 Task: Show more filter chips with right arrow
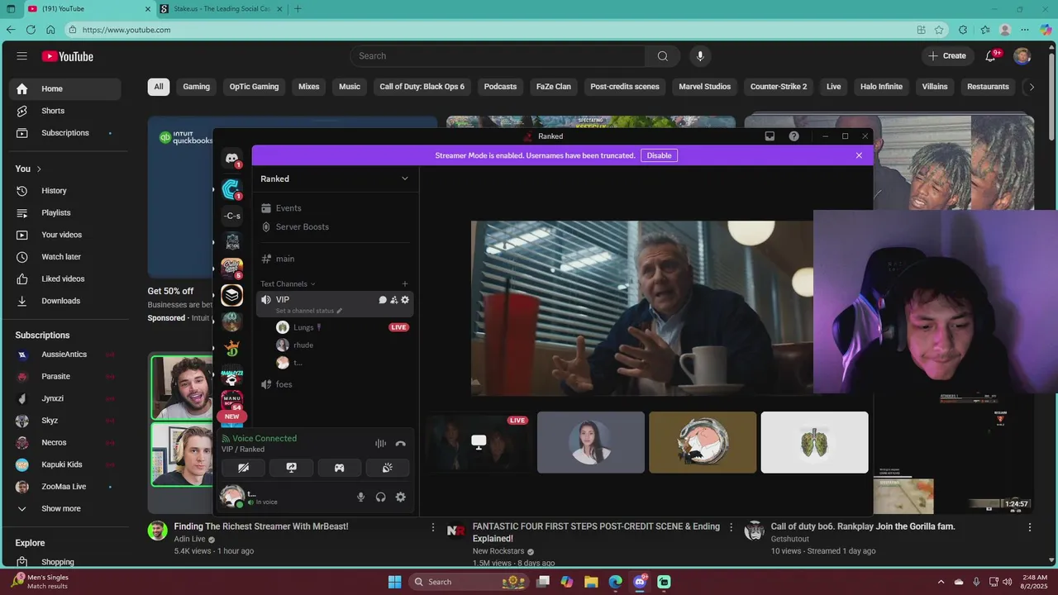pos(1031,87)
